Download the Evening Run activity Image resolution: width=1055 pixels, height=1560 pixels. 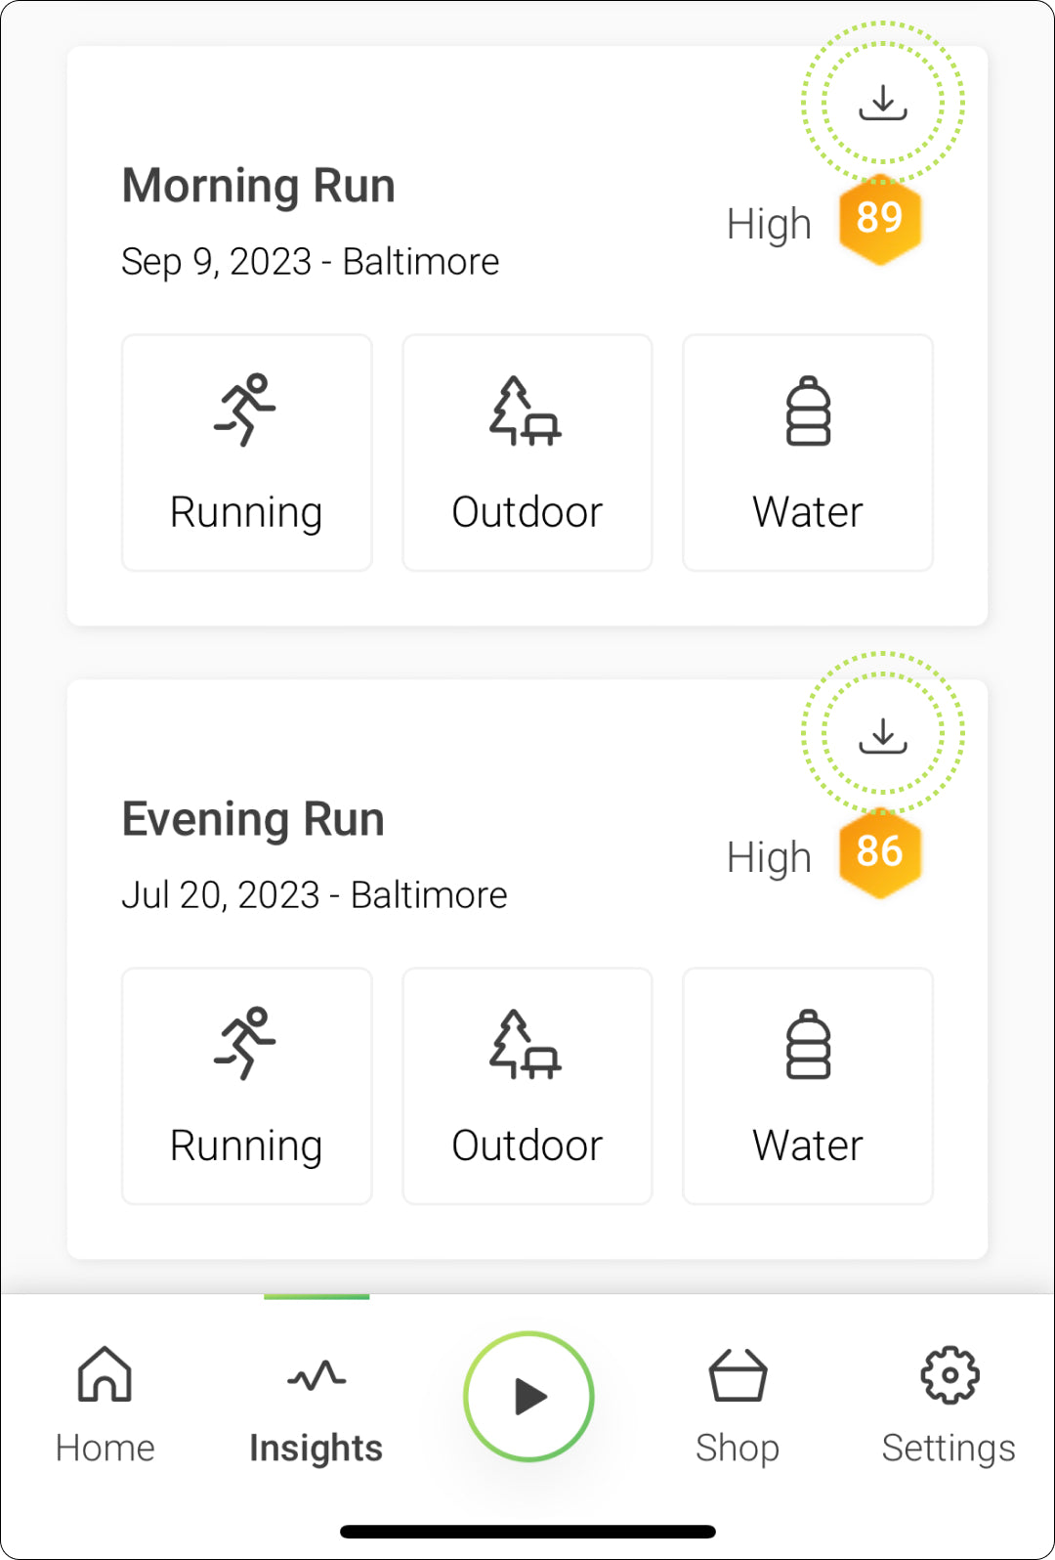click(883, 735)
